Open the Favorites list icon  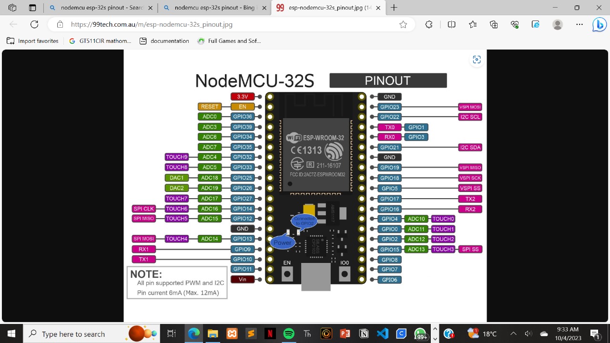[473, 24]
